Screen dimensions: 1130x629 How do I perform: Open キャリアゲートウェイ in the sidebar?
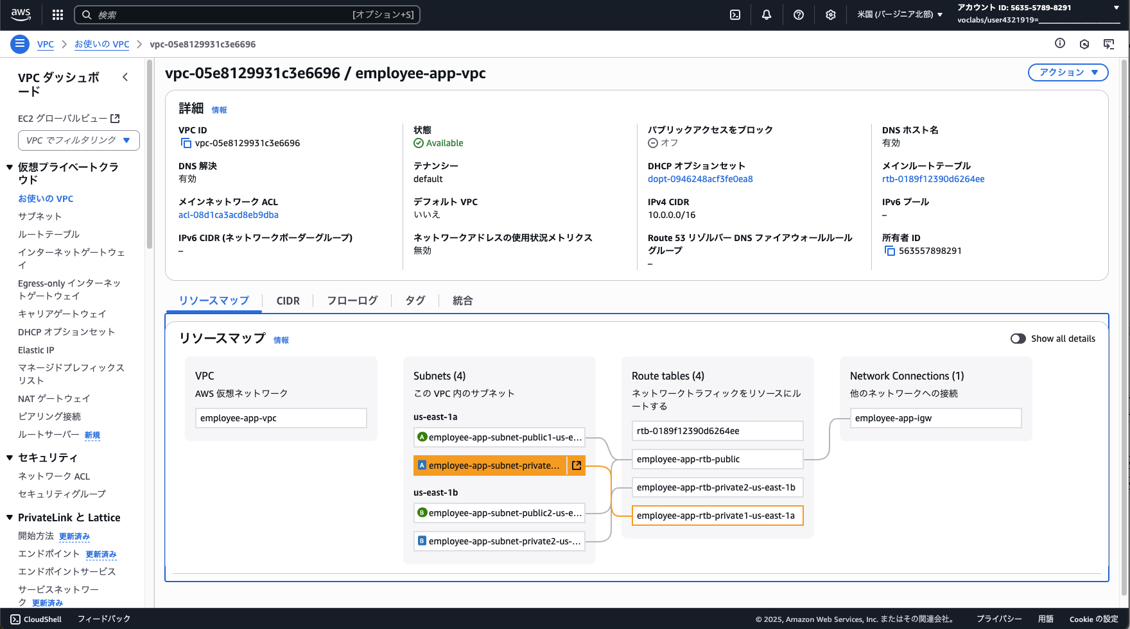point(62,314)
